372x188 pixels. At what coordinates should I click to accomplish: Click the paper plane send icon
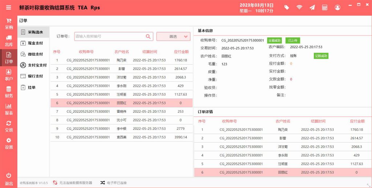pos(312,7)
